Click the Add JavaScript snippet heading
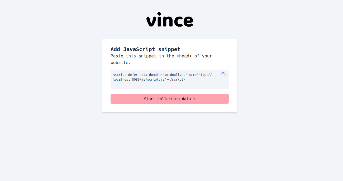Image resolution: width=343 pixels, height=181 pixels. (145, 49)
